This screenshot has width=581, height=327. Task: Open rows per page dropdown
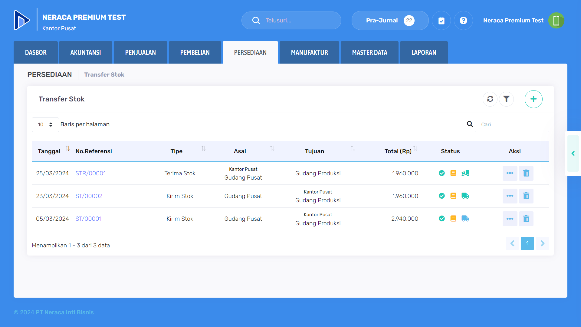click(x=45, y=124)
